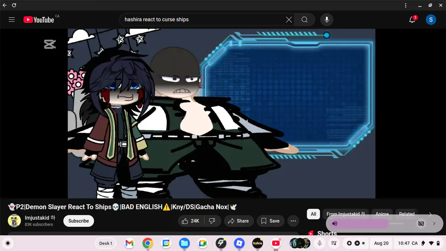
Task: Launch the Talkie app from shelf
Action: click(257, 244)
